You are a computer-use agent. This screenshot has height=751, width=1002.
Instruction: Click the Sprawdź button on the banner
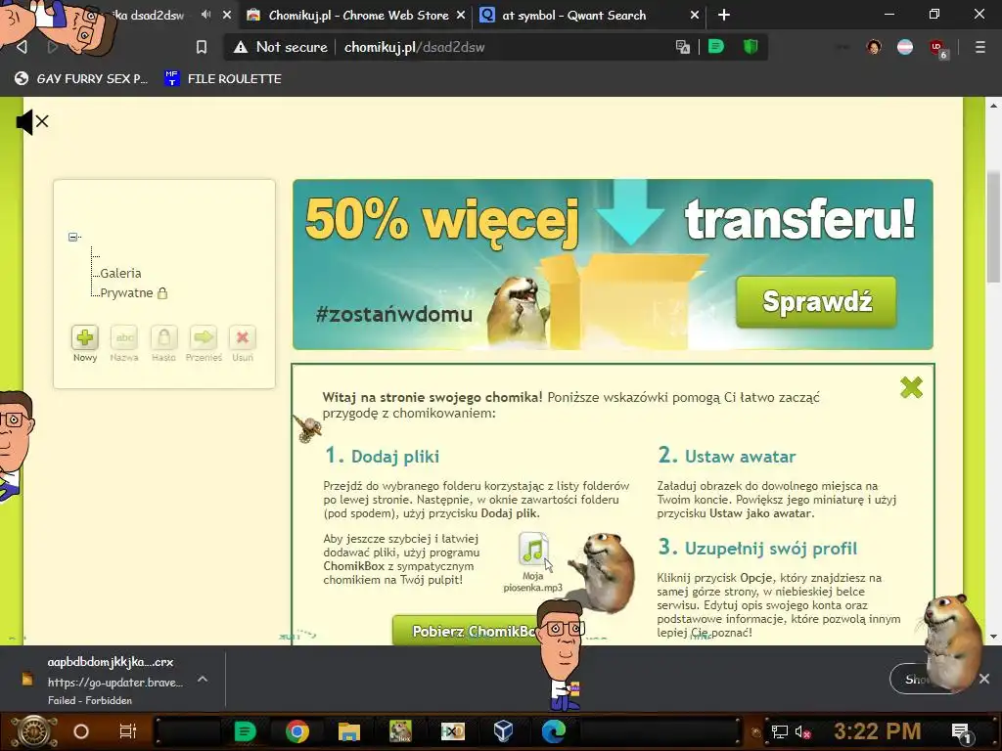tap(816, 301)
